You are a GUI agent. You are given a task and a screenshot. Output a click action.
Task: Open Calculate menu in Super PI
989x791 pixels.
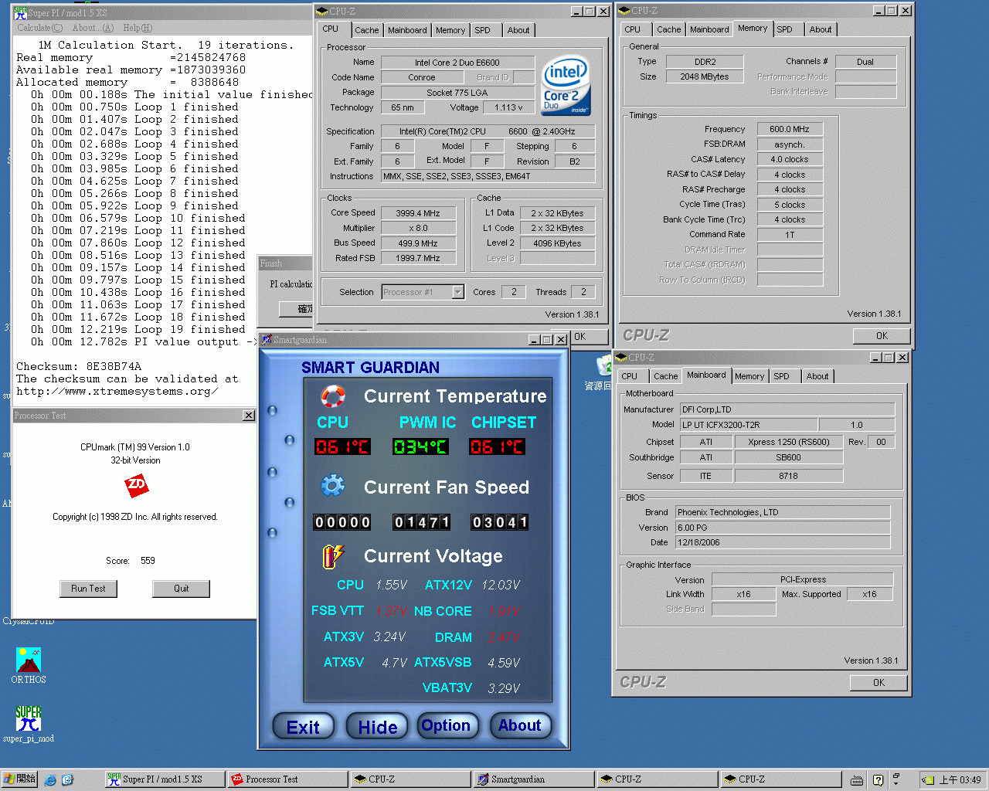tap(40, 28)
